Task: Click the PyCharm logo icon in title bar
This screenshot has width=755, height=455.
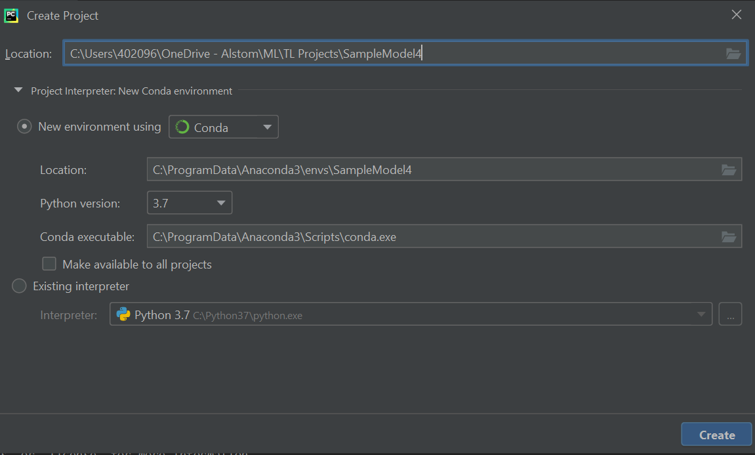Action: [x=11, y=15]
